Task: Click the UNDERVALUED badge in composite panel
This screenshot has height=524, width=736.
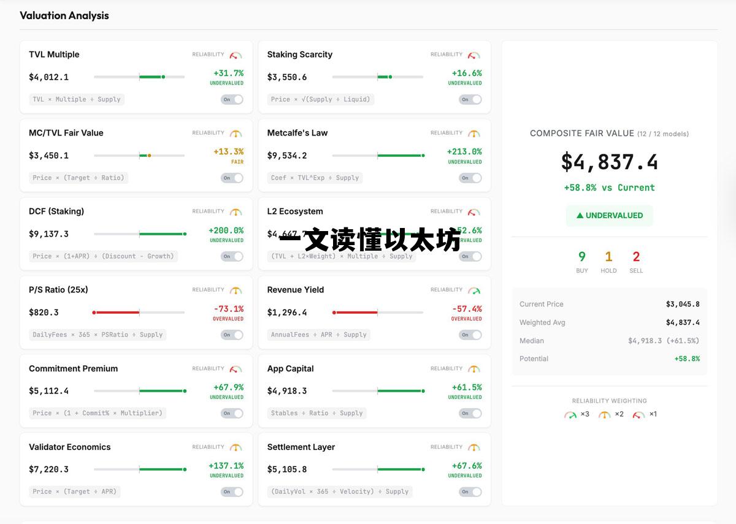Action: (609, 216)
